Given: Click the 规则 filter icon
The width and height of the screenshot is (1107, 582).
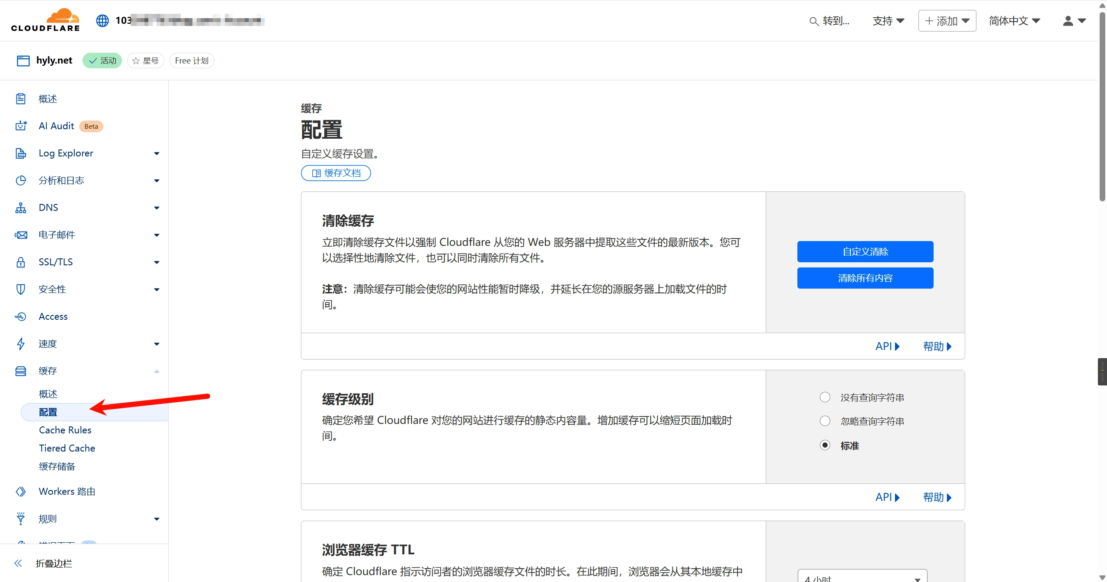Looking at the screenshot, I should [21, 518].
